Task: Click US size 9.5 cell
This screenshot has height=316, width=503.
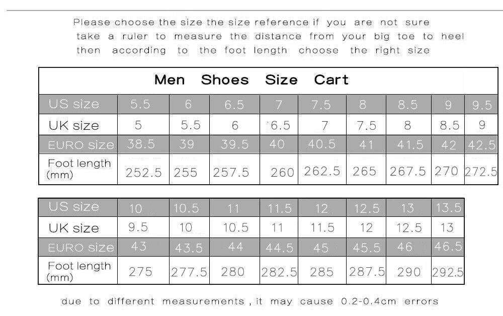Action: pos(481,104)
